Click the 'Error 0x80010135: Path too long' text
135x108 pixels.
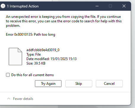31,35
